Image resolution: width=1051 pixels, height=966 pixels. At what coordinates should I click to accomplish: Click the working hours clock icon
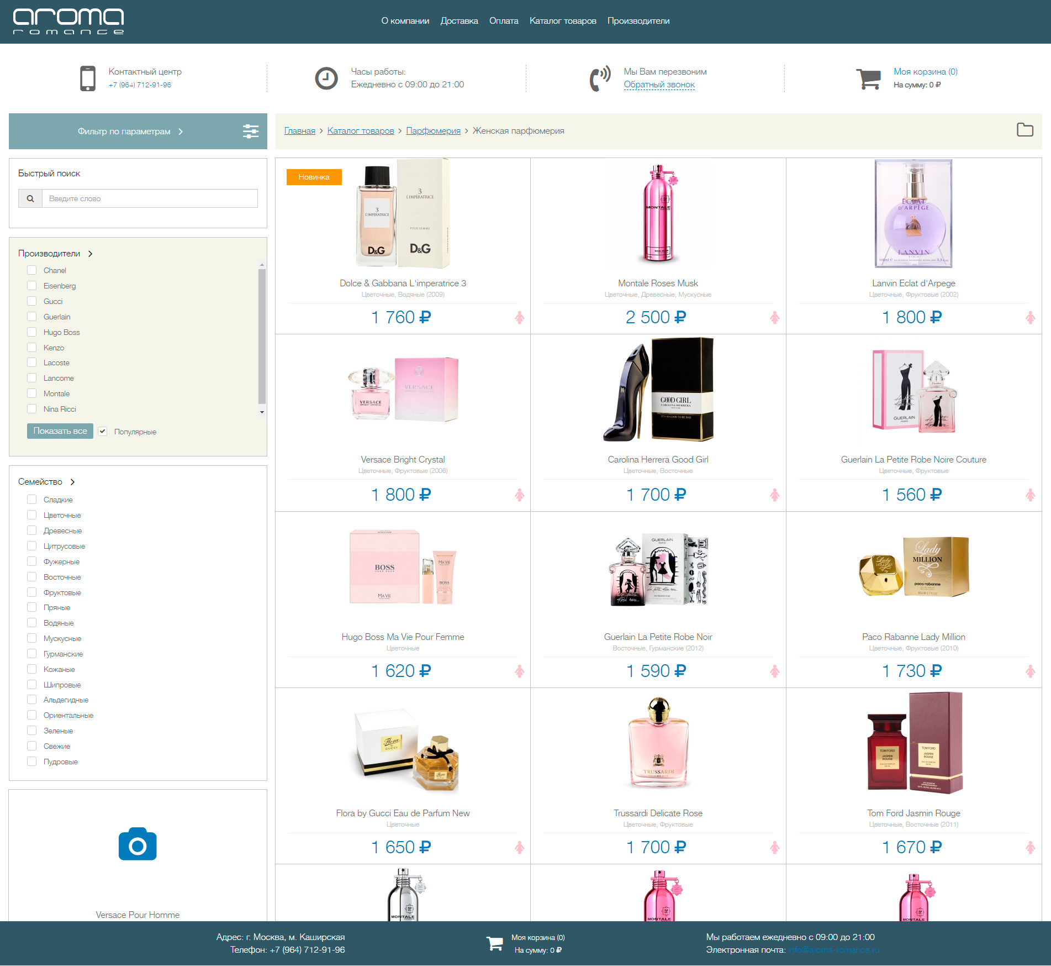coord(326,78)
